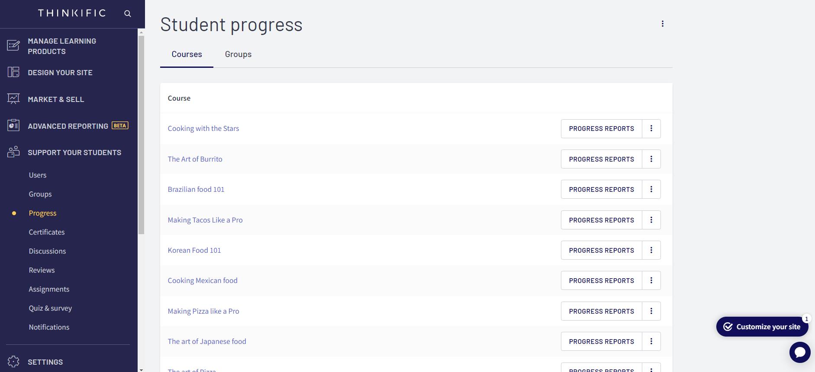Click the search magnifier icon

(128, 13)
